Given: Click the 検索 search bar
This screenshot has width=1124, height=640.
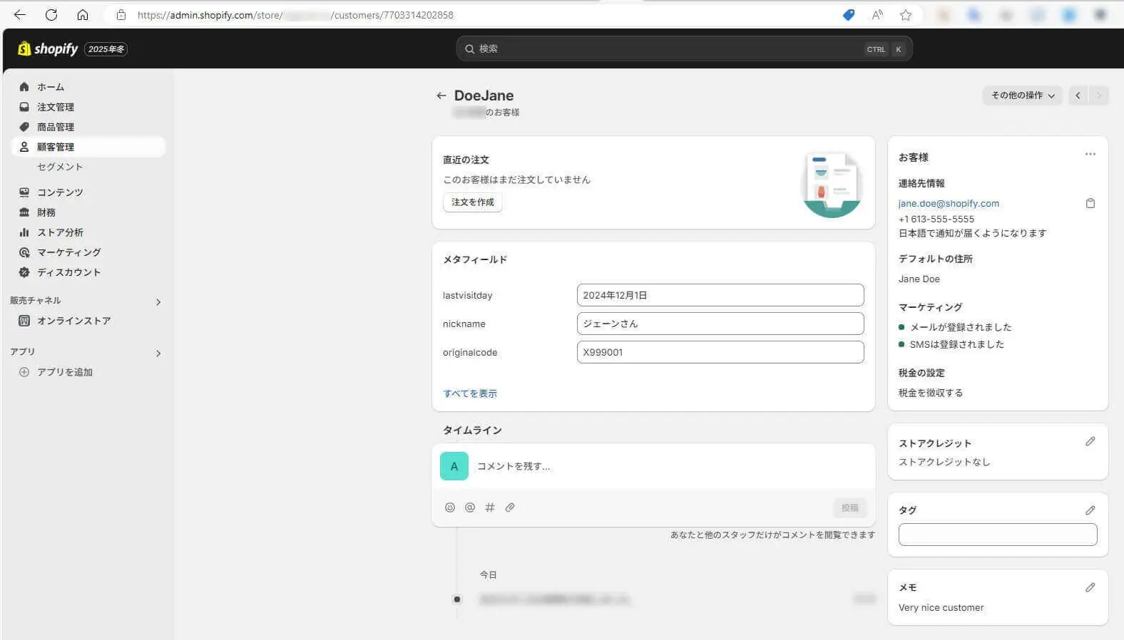Looking at the screenshot, I should pyautogui.click(x=684, y=48).
